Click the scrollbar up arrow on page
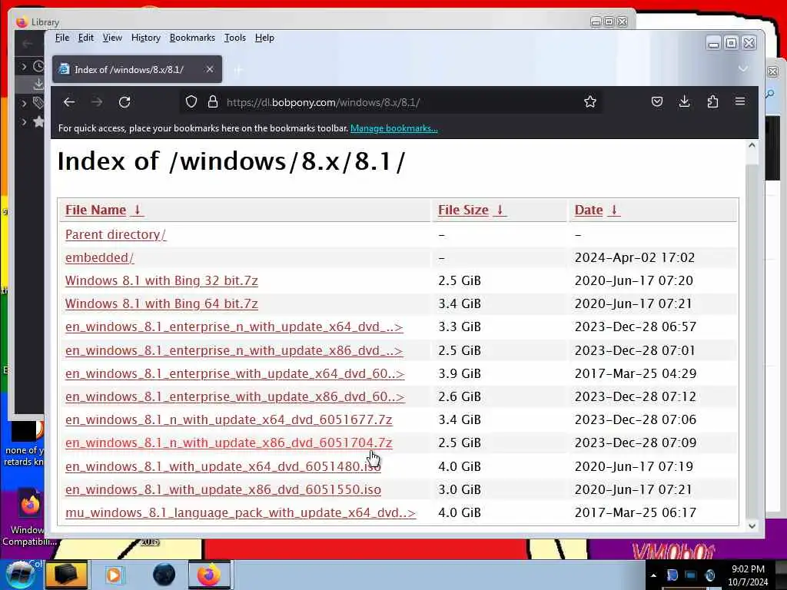This screenshot has width=787, height=590. [752, 145]
